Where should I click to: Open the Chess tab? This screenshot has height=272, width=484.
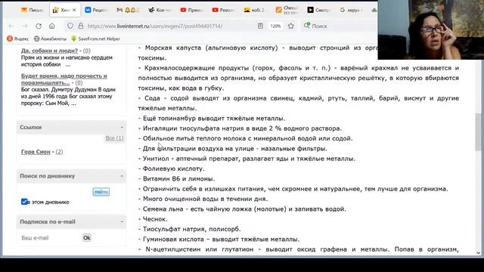tap(287, 10)
